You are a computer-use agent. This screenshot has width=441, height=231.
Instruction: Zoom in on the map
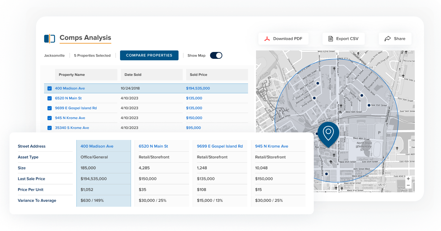coord(408,179)
